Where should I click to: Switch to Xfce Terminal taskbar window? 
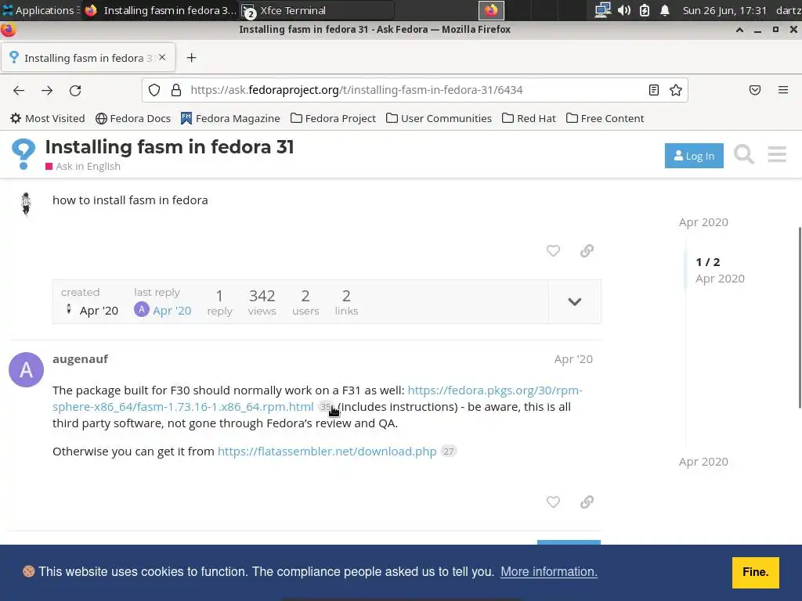[x=317, y=10]
